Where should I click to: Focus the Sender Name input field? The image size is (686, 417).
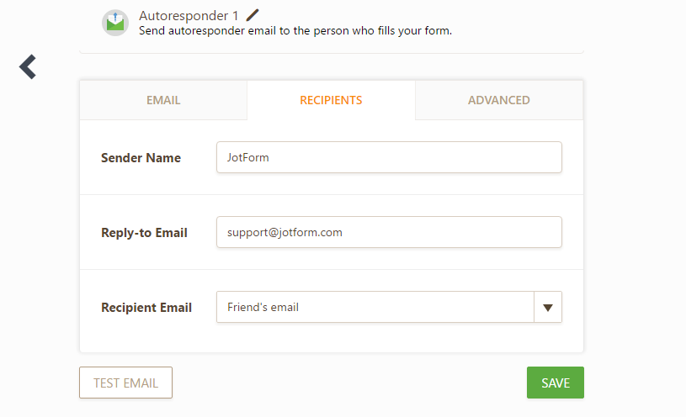pyautogui.click(x=389, y=157)
